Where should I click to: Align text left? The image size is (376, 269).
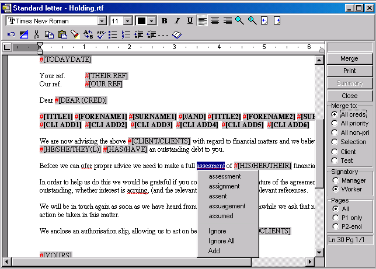[x=202, y=21]
